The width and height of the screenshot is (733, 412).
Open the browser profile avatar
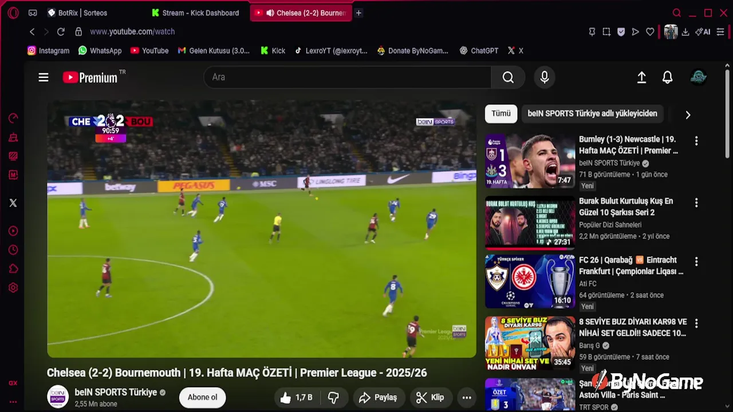671,32
